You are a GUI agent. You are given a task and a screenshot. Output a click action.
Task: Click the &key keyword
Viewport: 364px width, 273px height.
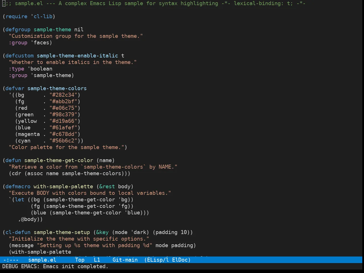pyautogui.click(x=102, y=232)
